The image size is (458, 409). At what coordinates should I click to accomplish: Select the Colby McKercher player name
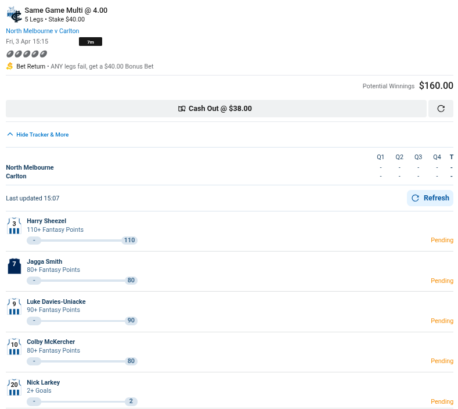pos(51,342)
